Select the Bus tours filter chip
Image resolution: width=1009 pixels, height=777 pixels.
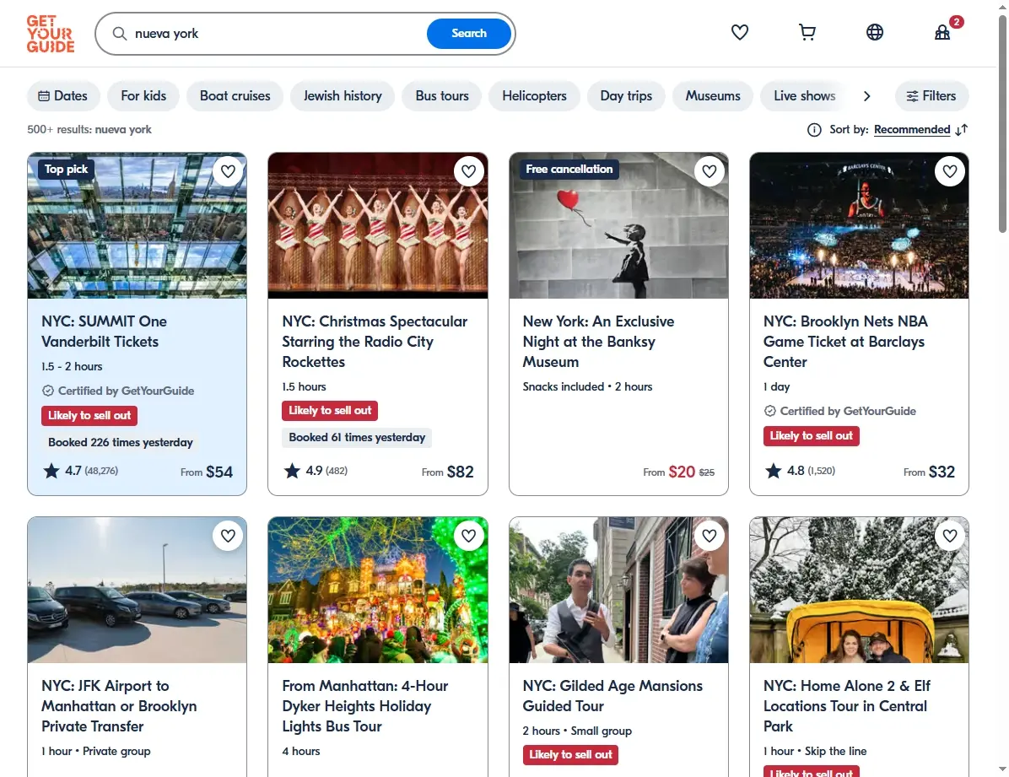point(441,96)
